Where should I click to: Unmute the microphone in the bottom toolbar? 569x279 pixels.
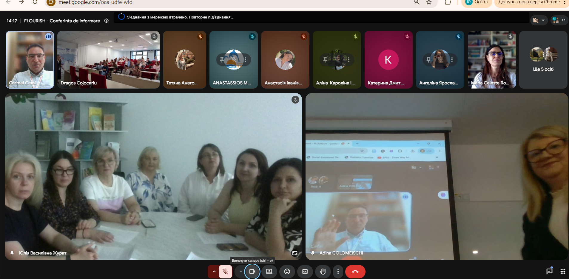(225, 272)
